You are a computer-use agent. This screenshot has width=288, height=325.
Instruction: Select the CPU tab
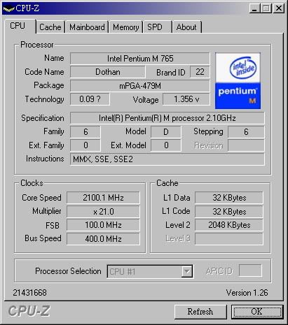pos(20,26)
